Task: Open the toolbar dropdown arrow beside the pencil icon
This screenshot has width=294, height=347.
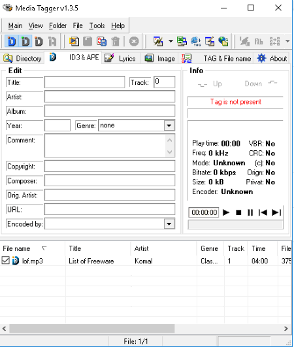Action: pyautogui.click(x=171, y=41)
